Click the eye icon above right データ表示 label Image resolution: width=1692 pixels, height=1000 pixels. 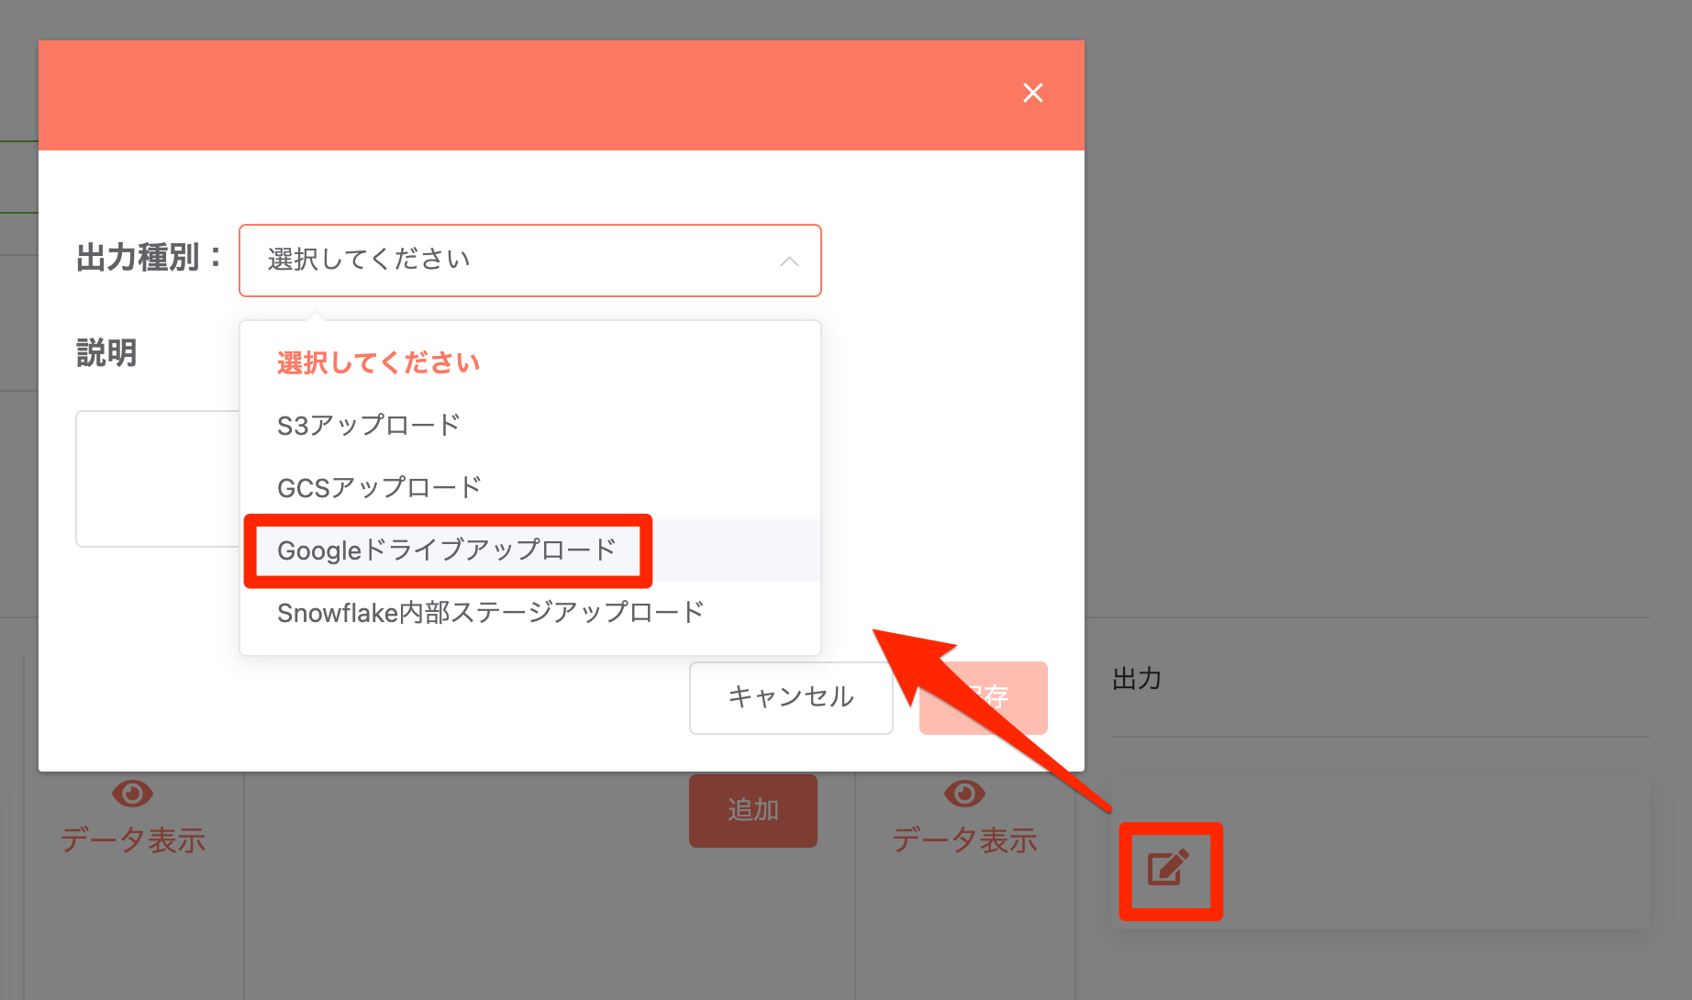[x=964, y=791]
